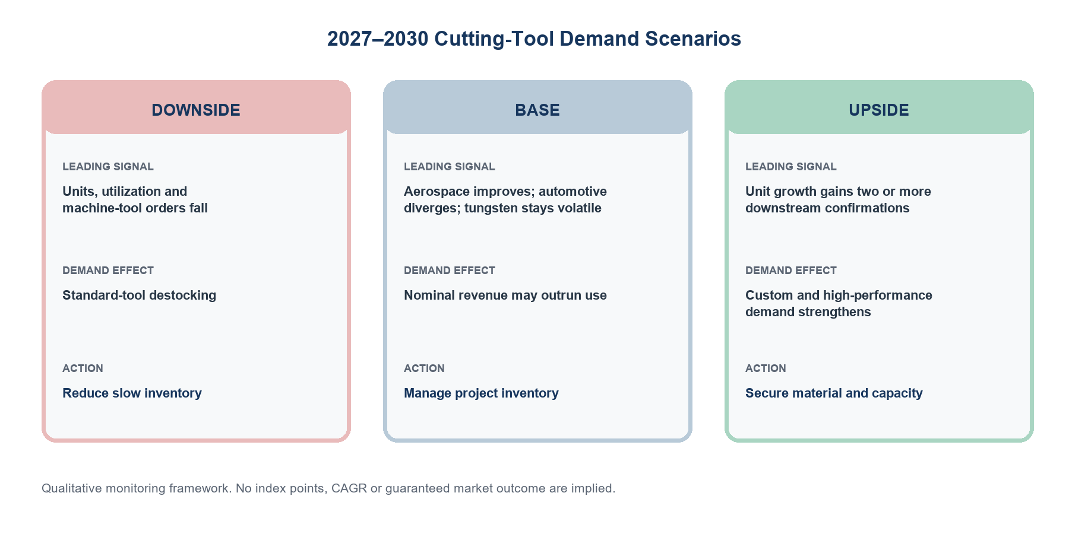Click 'LEADING SIGNAL' label in Upside card
Viewport: 1069px width, 534px height.
click(x=791, y=167)
